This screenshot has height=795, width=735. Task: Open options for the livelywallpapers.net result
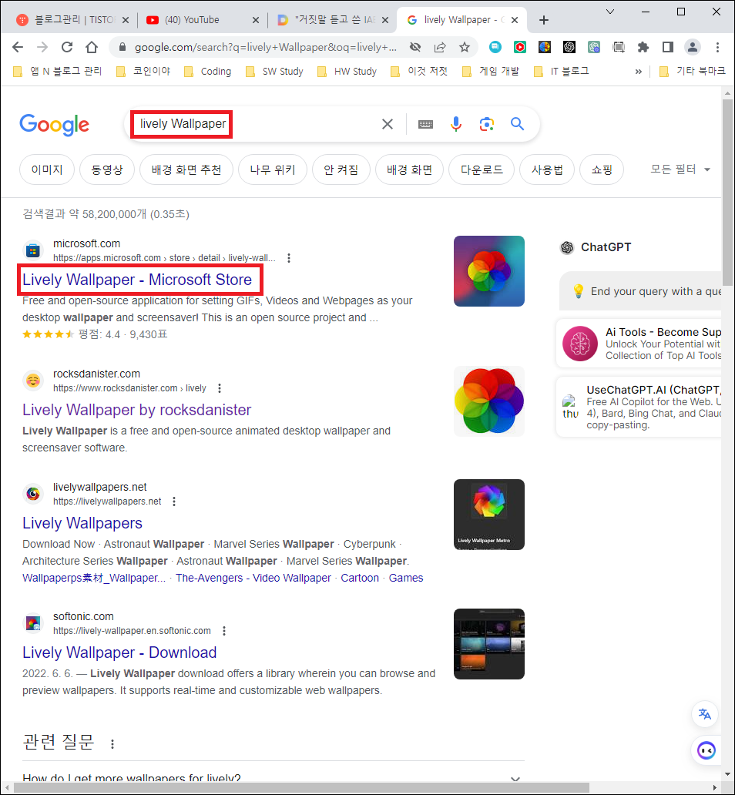click(x=174, y=501)
